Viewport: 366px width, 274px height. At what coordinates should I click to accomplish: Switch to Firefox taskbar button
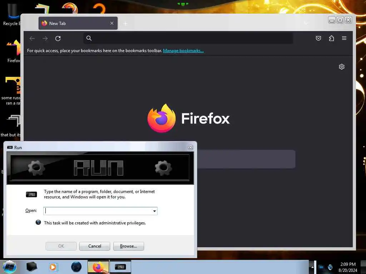98,267
